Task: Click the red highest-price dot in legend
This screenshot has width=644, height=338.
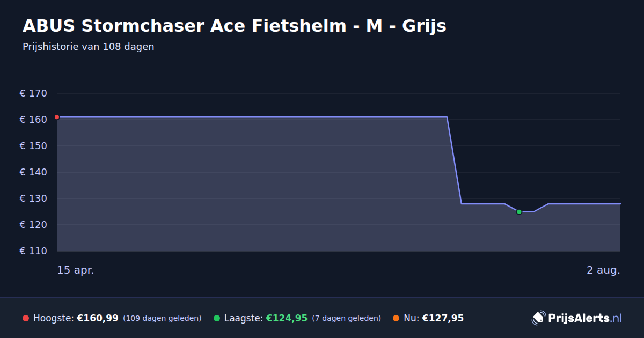Action: pyautogui.click(x=26, y=318)
